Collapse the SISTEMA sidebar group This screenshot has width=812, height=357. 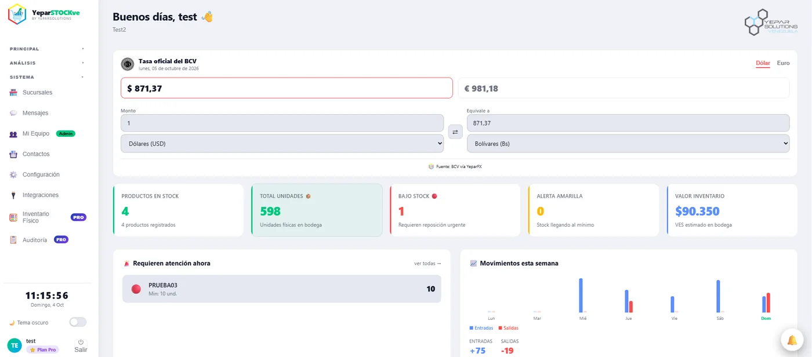click(47, 77)
